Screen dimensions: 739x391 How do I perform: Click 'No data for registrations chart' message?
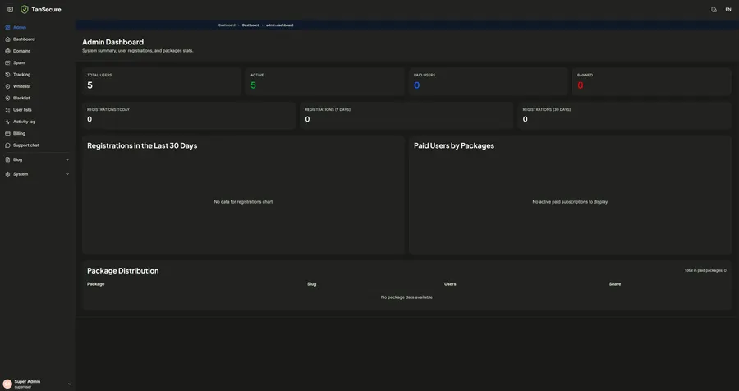coord(243,202)
